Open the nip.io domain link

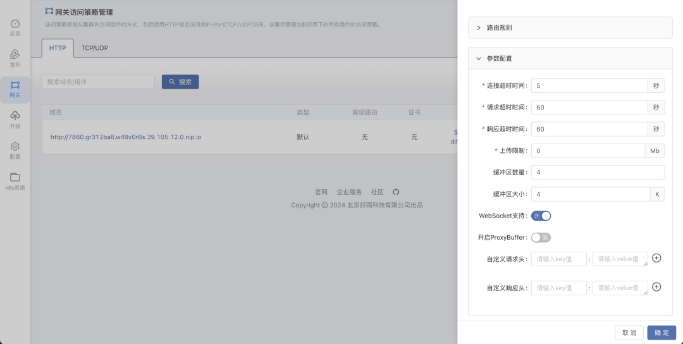[125, 137]
